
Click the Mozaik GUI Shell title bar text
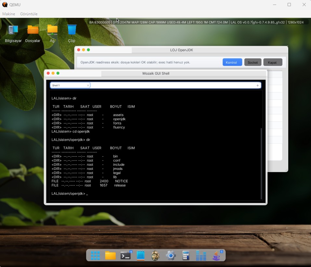pos(156,73)
